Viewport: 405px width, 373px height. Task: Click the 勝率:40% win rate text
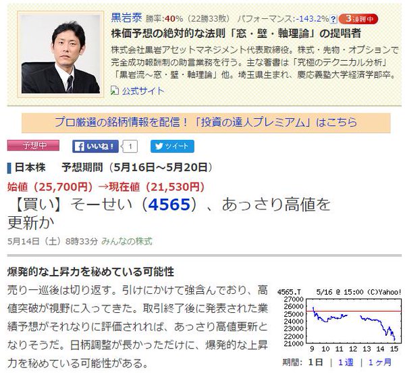(164, 19)
